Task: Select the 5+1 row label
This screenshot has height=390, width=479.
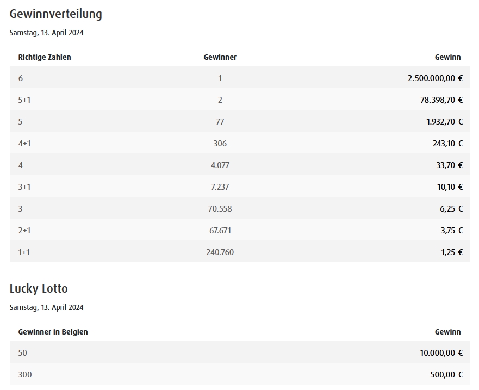Action: tap(24, 100)
